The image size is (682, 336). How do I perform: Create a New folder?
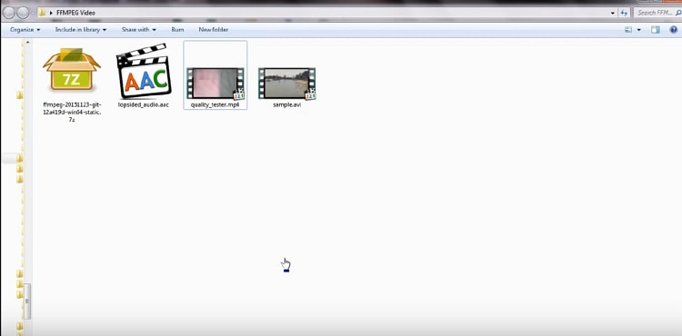point(213,30)
